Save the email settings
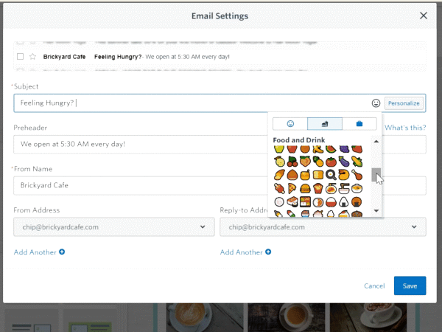The height and width of the screenshot is (332, 442). [410, 286]
